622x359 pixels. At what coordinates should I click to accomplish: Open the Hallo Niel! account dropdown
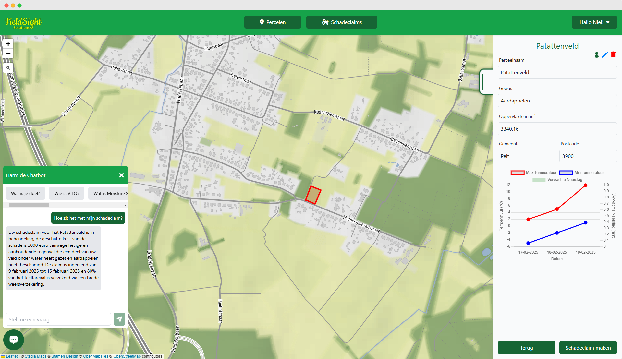click(x=594, y=22)
